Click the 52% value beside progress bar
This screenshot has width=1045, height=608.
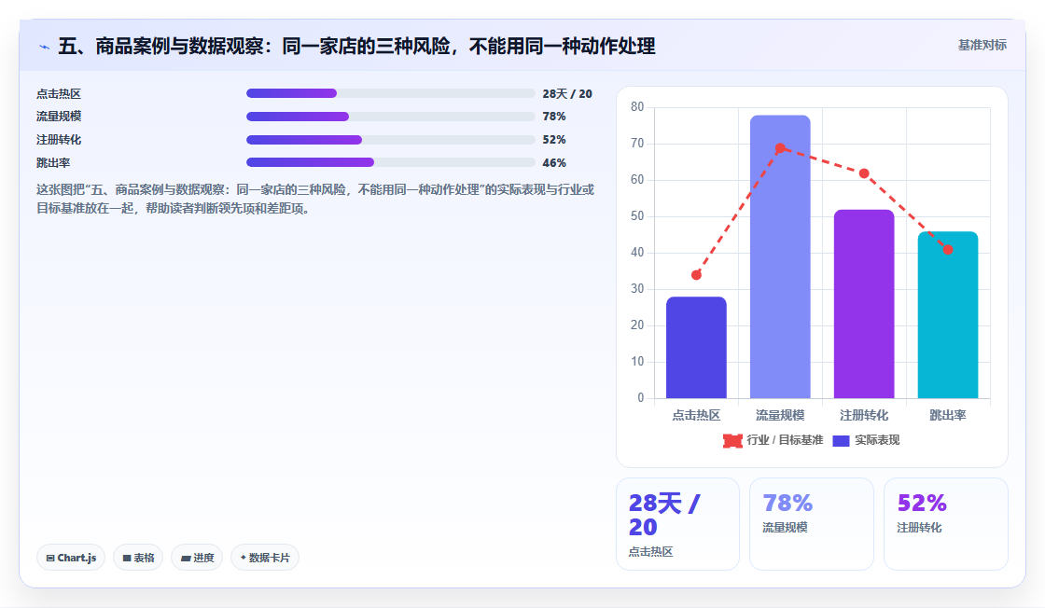pos(554,140)
